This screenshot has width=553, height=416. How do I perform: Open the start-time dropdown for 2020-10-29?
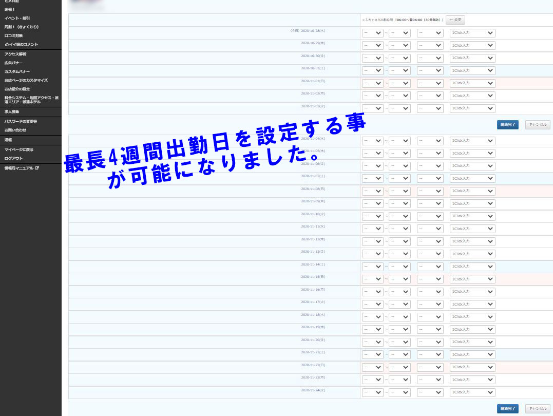click(372, 46)
